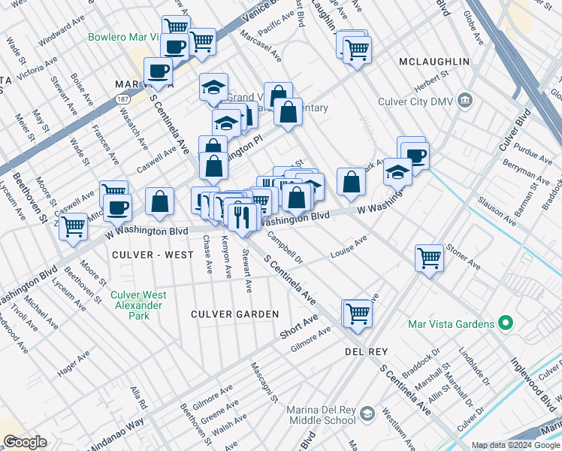Click the shopping bag marker above Washington Blvd label
Screen dimensions: 562x451
click(x=297, y=198)
